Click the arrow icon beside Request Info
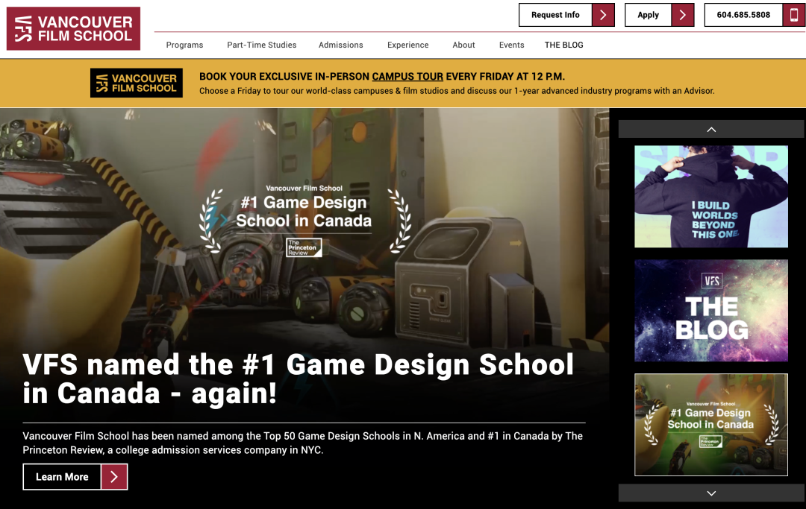806x509 pixels. 603,15
